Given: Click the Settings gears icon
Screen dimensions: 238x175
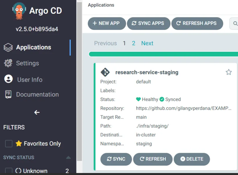Looking at the screenshot, I should coord(8,63).
